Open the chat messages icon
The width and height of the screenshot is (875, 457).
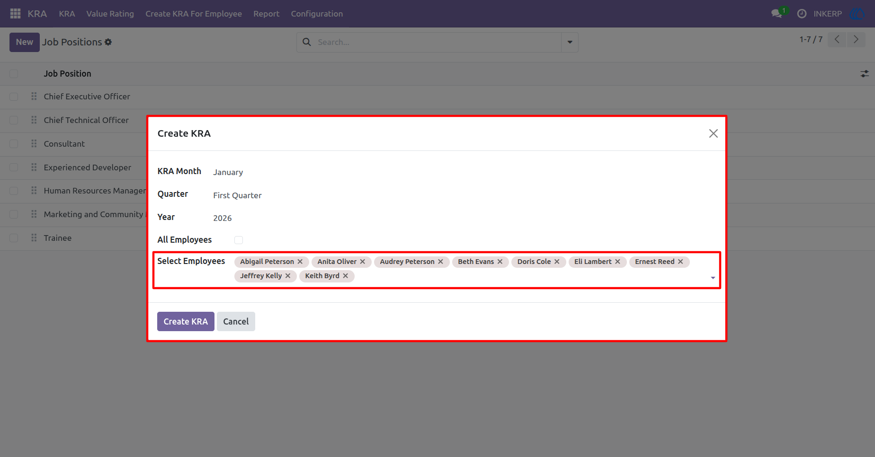click(x=777, y=14)
